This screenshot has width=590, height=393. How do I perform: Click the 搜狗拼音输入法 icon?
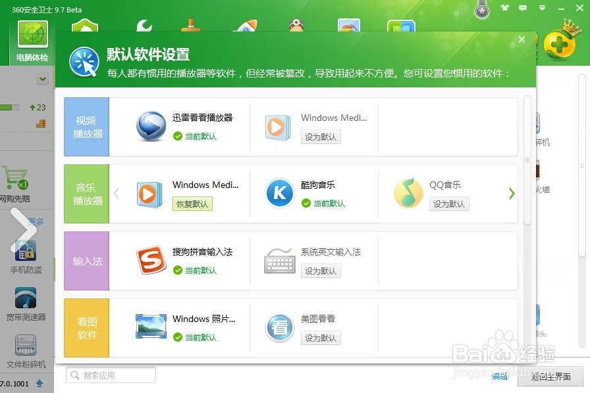151,260
